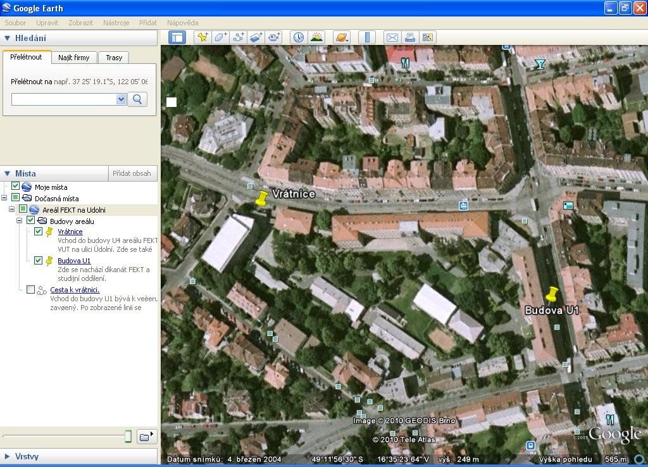View in Google Maps toolbar icon
The width and height of the screenshot is (648, 467).
428,37
